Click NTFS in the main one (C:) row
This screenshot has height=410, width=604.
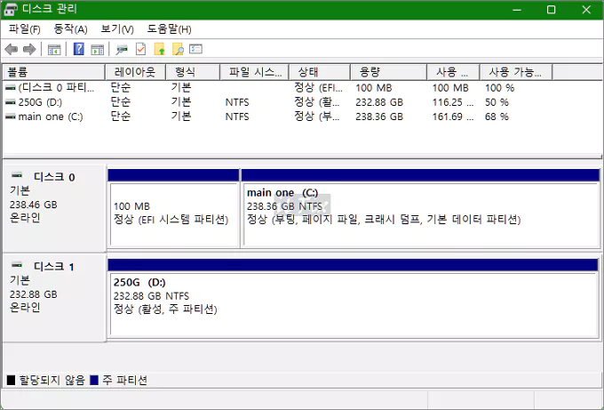237,117
